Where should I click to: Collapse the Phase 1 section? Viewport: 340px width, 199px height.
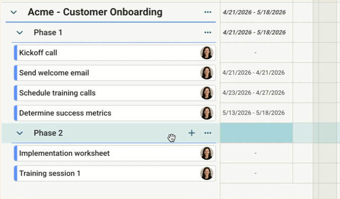coord(20,33)
